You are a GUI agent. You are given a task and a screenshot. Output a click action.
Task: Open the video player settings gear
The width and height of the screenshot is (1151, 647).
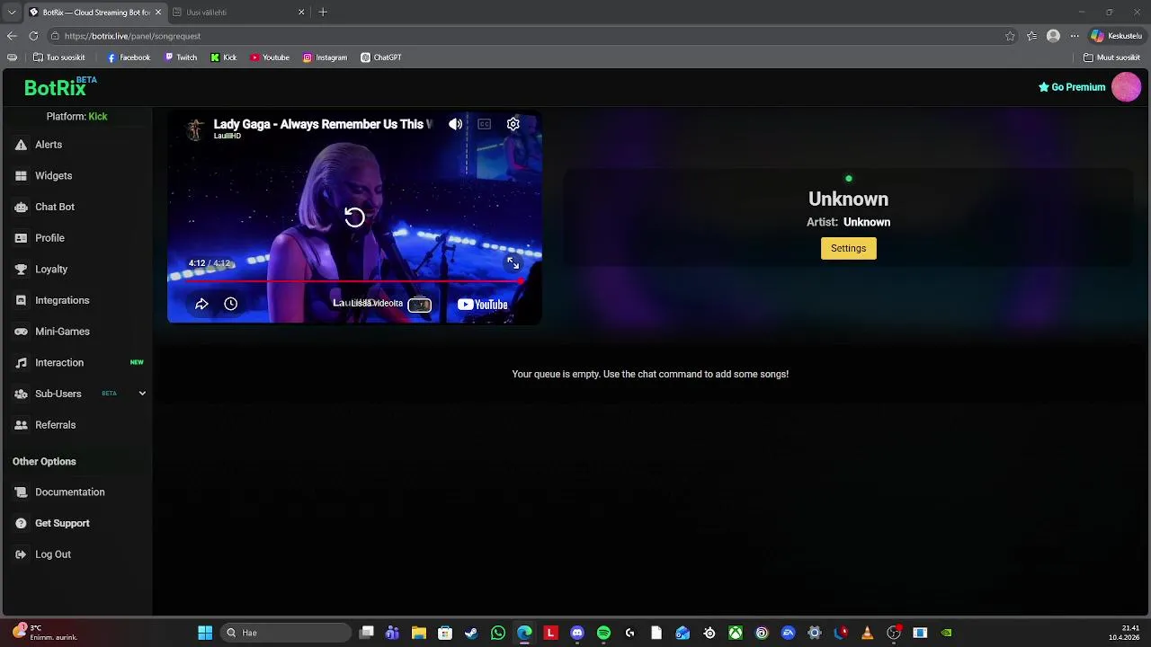pyautogui.click(x=513, y=124)
